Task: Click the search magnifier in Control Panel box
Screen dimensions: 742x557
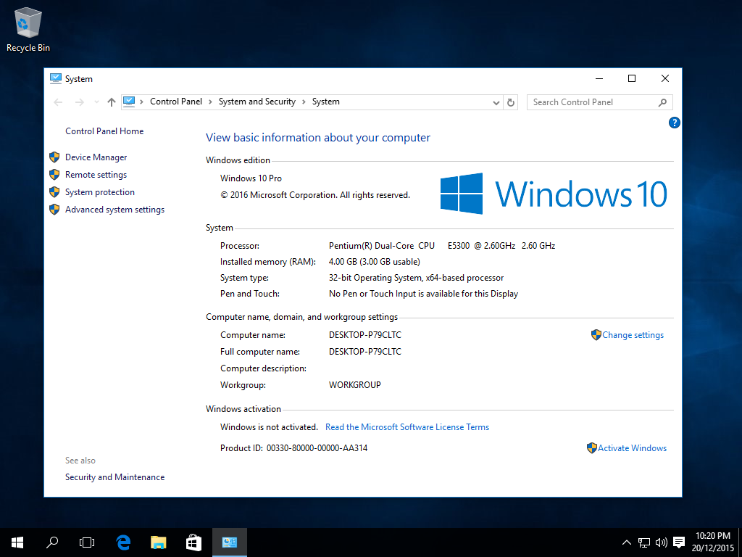Action: pos(662,102)
